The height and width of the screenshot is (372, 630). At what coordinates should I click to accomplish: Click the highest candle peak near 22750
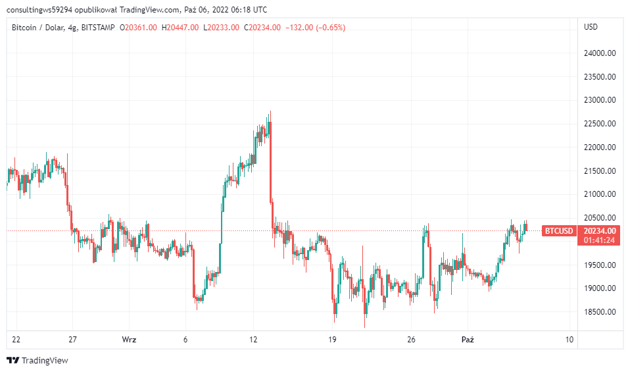tap(270, 113)
